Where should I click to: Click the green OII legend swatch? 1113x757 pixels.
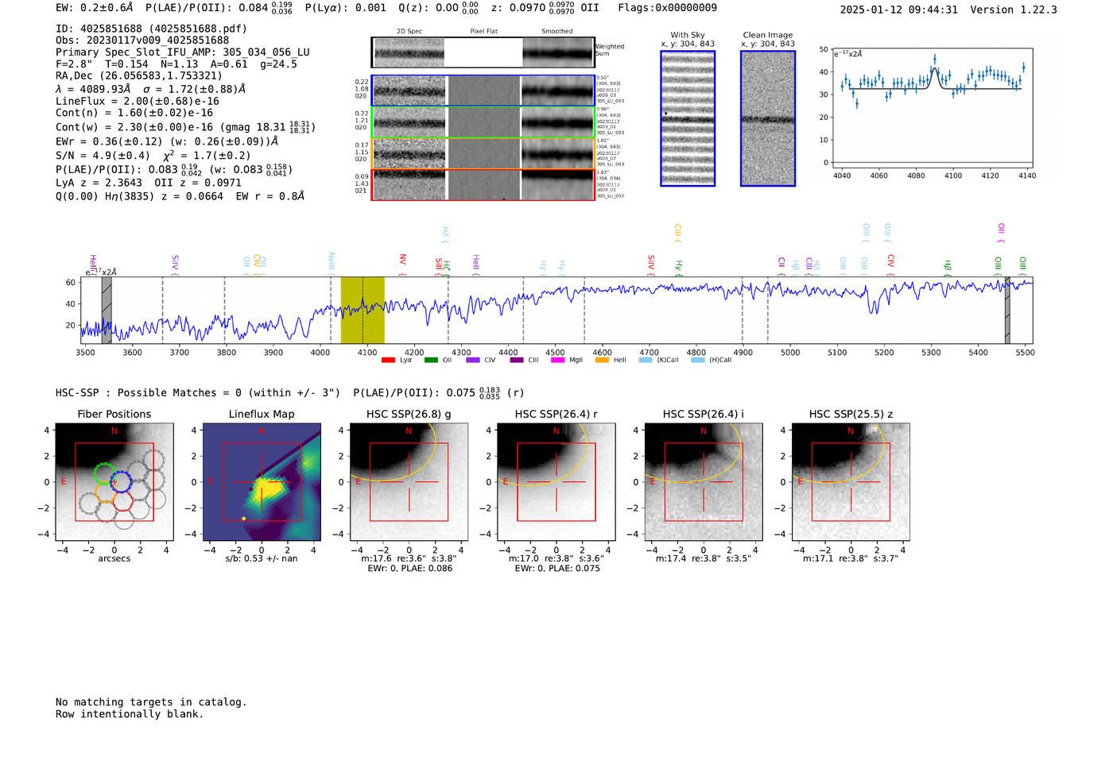coord(431,360)
